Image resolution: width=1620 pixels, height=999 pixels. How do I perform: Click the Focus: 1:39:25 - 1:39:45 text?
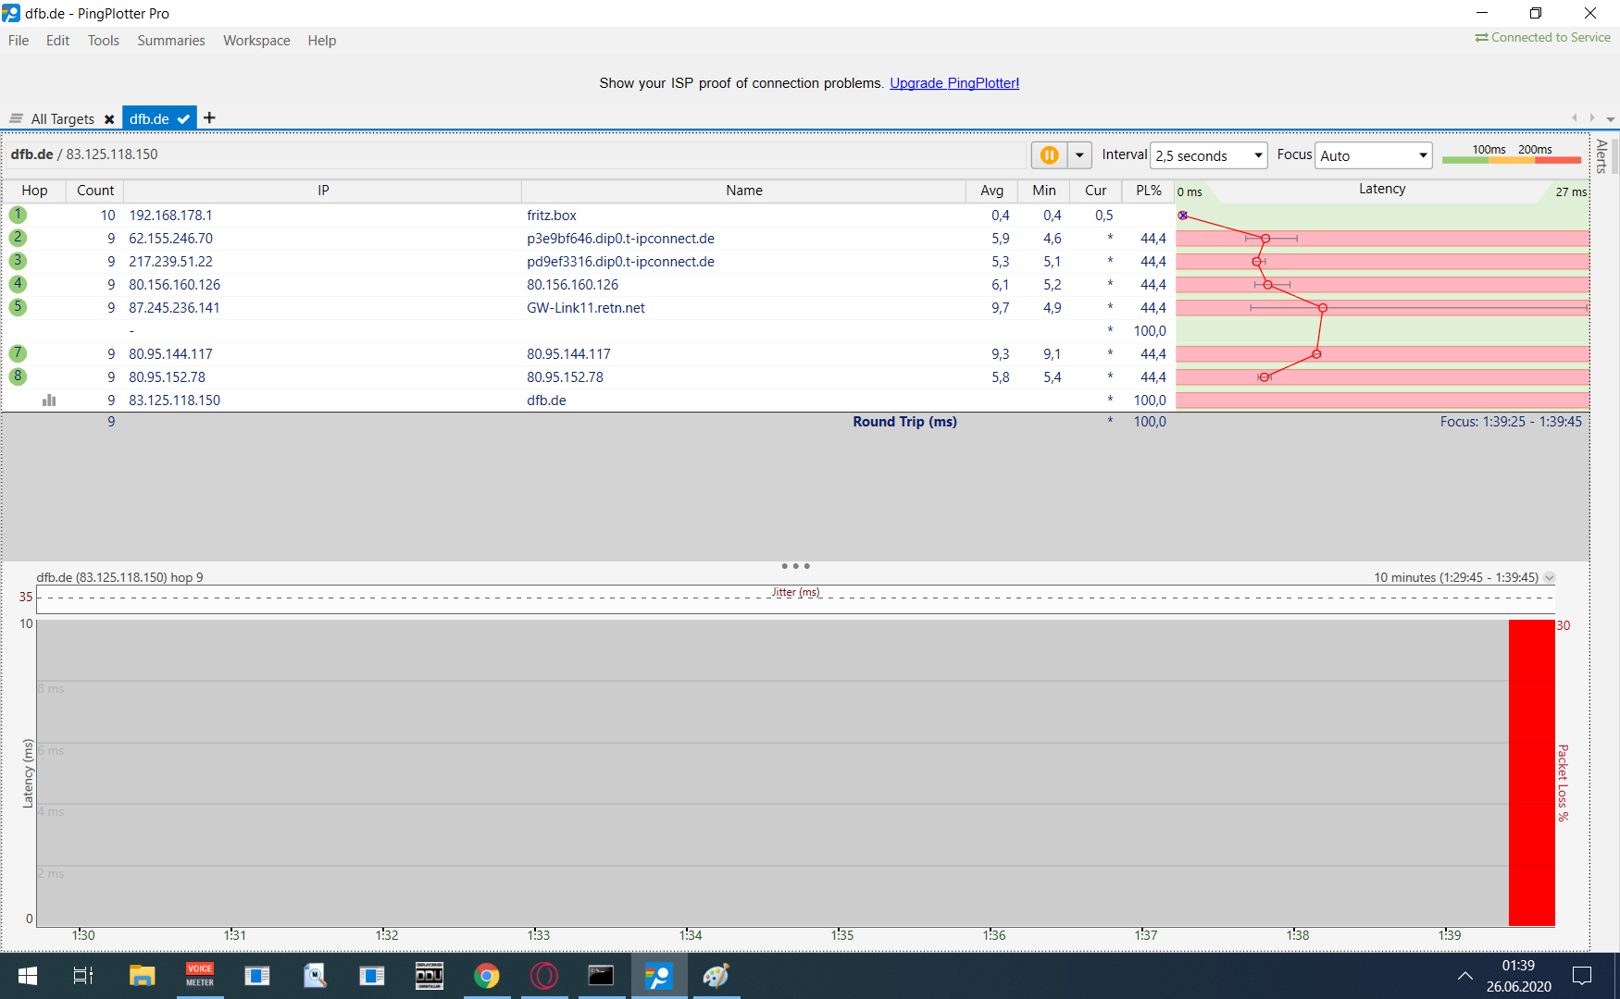pos(1511,422)
